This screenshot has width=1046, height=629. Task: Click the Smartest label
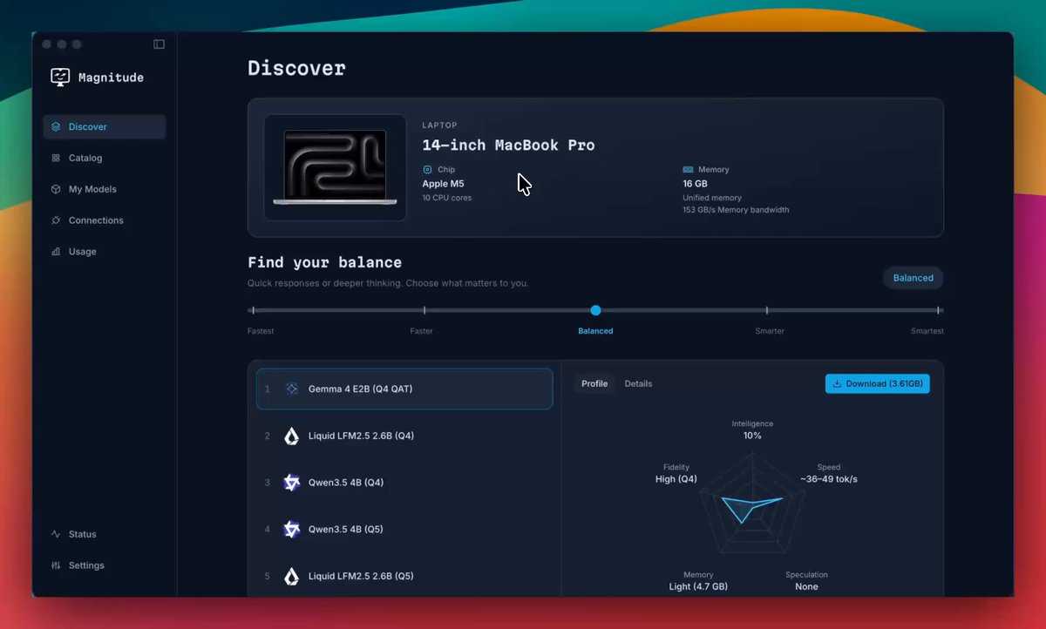(927, 331)
